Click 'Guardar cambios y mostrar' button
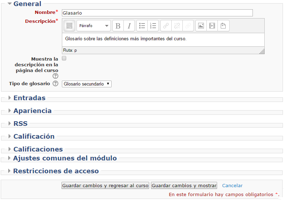The height and width of the screenshot is (200, 284). (184, 186)
